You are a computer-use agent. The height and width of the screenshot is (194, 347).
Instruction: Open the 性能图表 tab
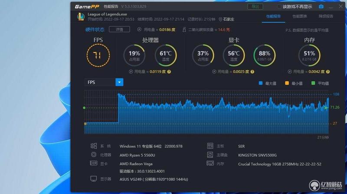click(x=300, y=16)
